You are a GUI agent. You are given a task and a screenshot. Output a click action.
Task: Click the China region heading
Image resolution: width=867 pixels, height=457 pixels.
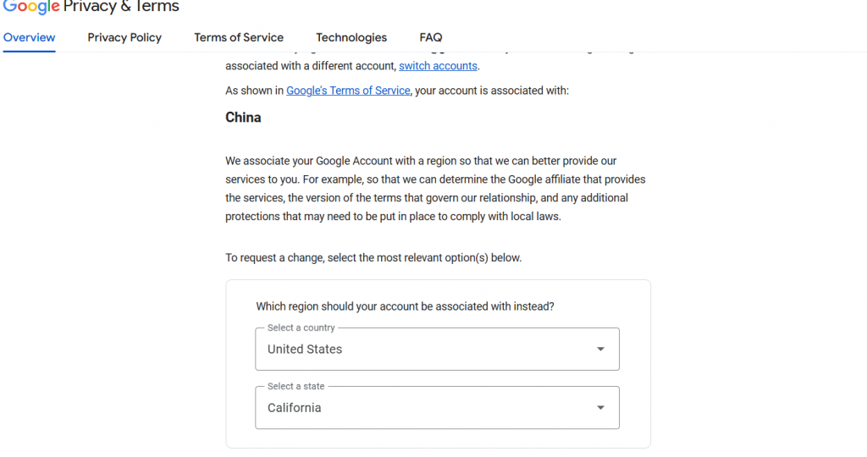pyautogui.click(x=243, y=118)
